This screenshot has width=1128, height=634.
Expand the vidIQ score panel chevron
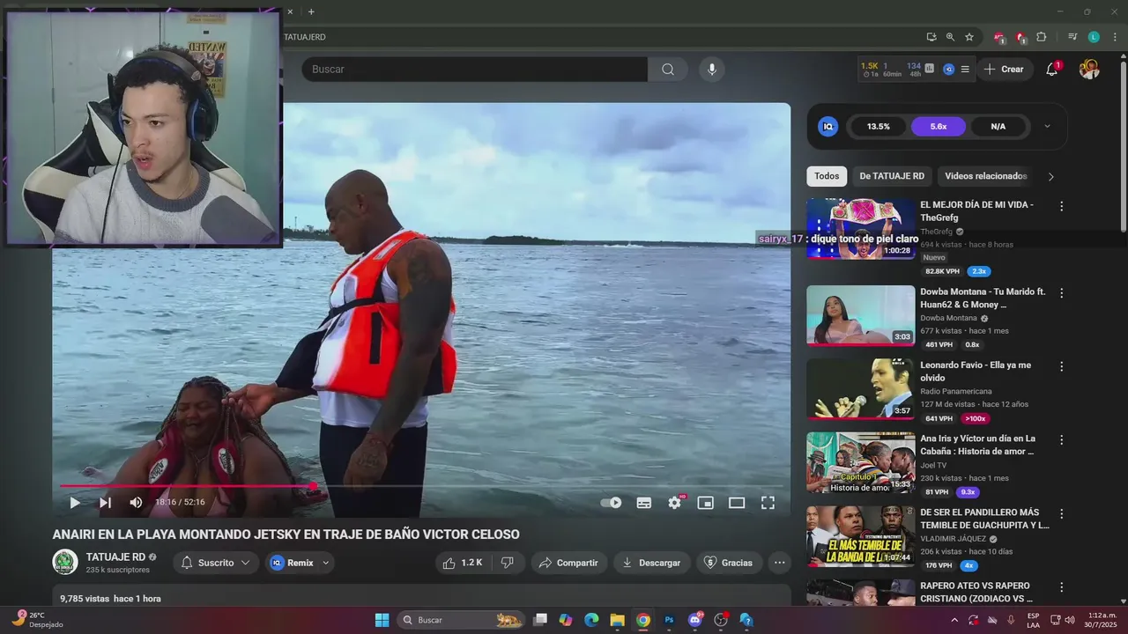coord(1047,127)
